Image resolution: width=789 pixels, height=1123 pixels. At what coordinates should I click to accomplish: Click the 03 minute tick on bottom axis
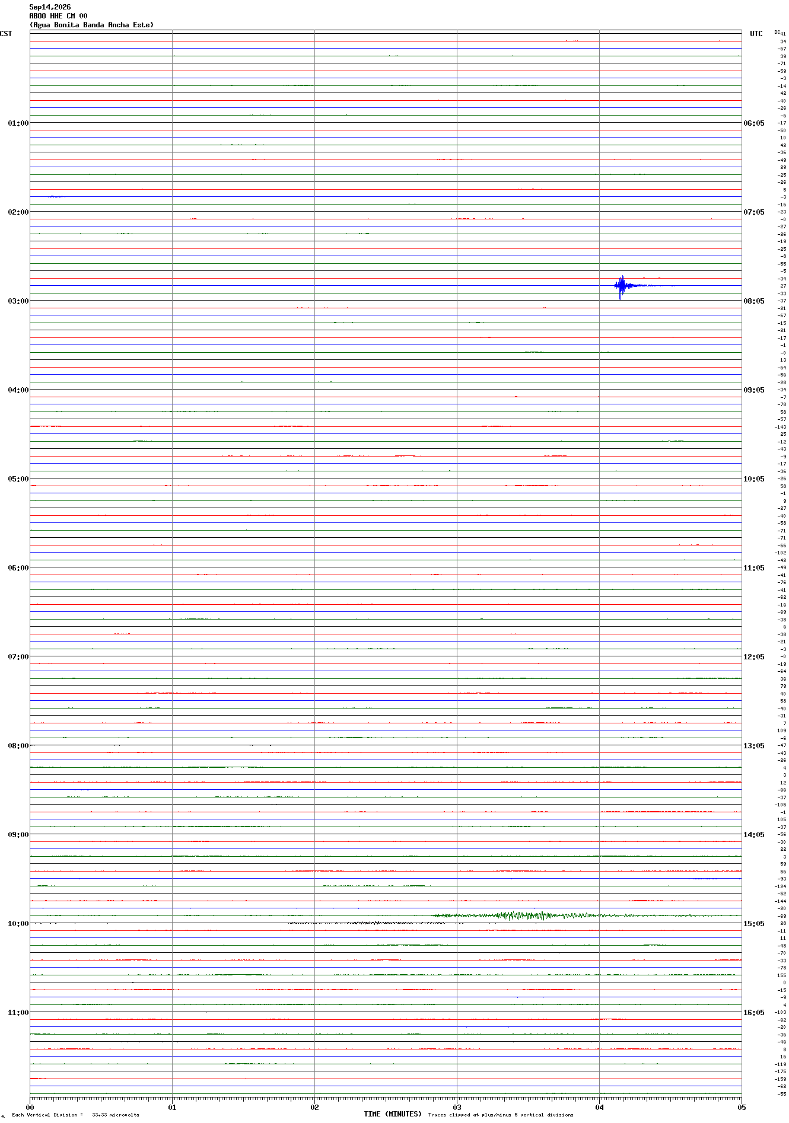click(x=457, y=1107)
